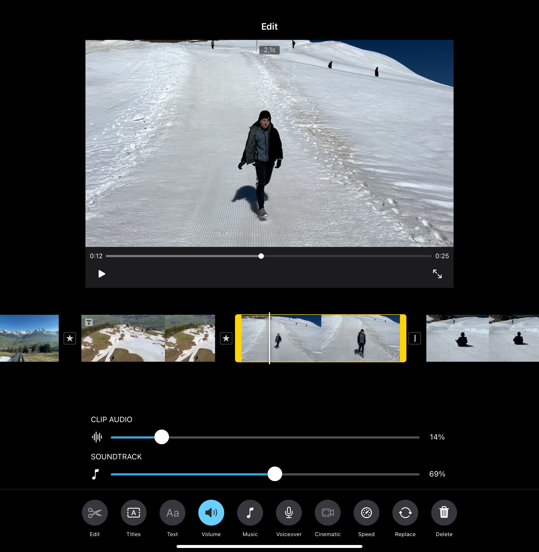Select the mountain landscape clip thumbnail

29,338
